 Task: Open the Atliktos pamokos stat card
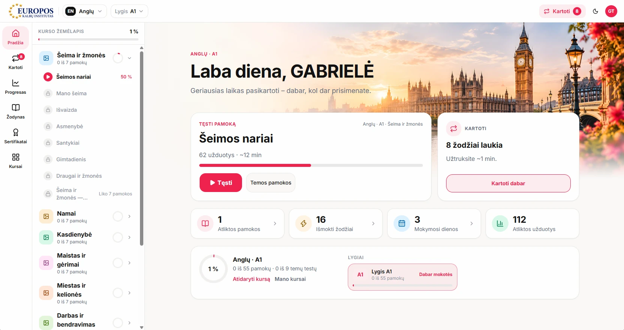[x=238, y=223]
